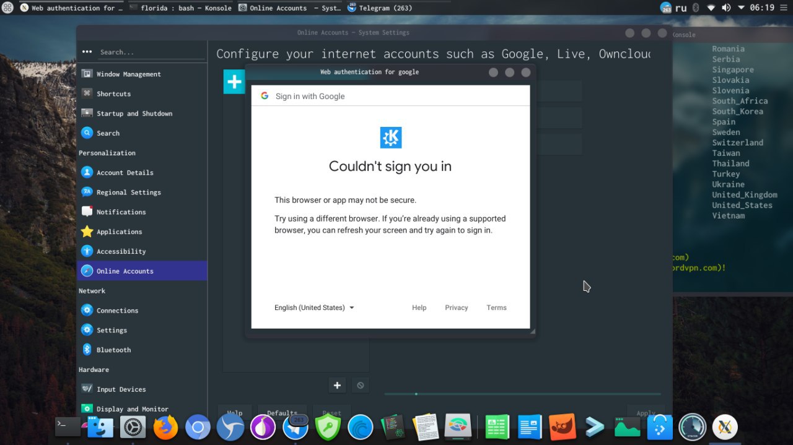
Task: Click Singapore in the Konsole list
Action: [733, 70]
